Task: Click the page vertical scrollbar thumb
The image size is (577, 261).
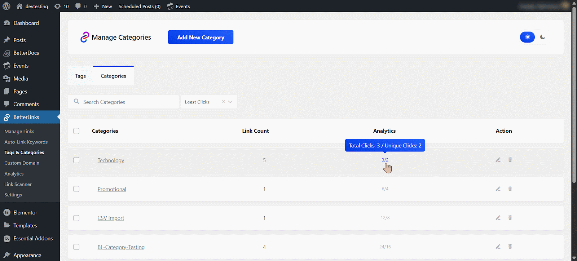Action: tap(574, 94)
